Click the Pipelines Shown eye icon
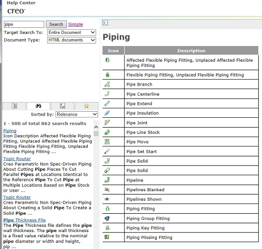 click(107, 199)
